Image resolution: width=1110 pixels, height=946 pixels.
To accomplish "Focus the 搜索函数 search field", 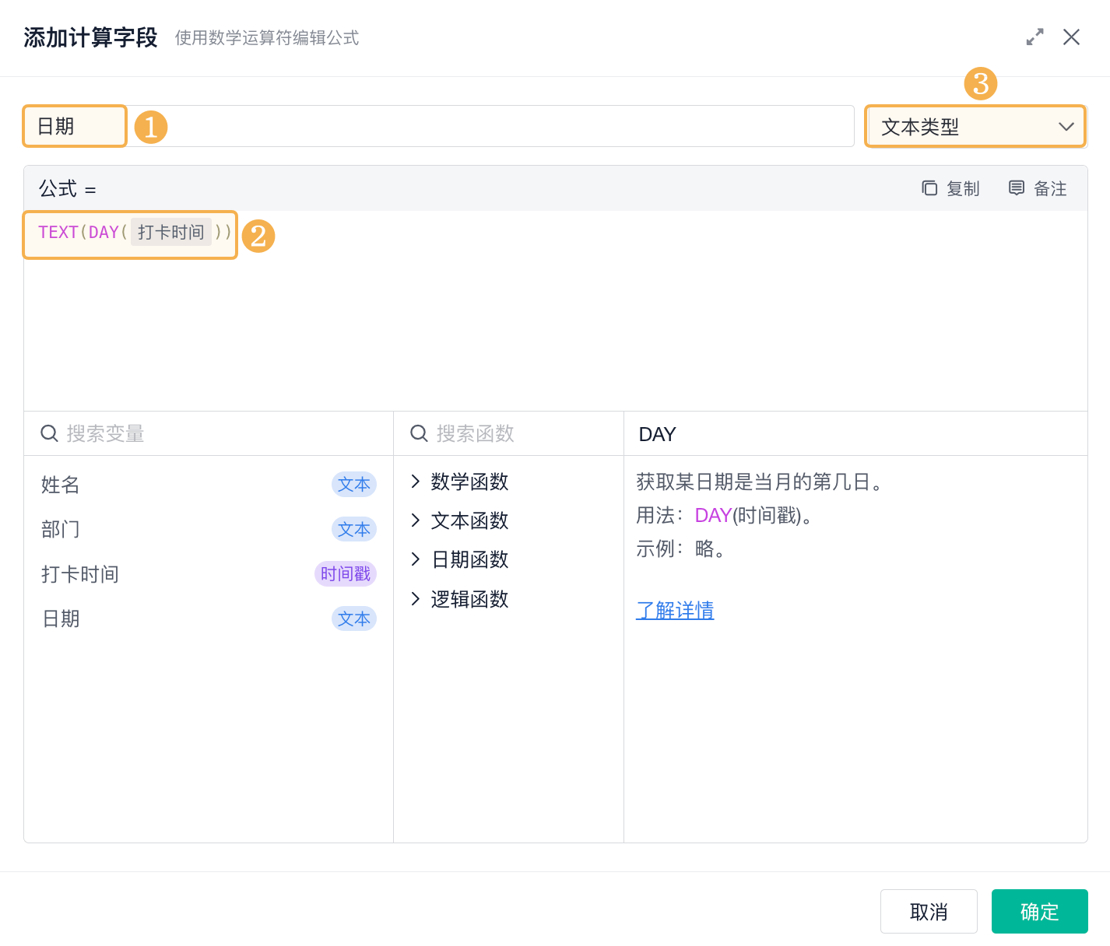I will (508, 433).
